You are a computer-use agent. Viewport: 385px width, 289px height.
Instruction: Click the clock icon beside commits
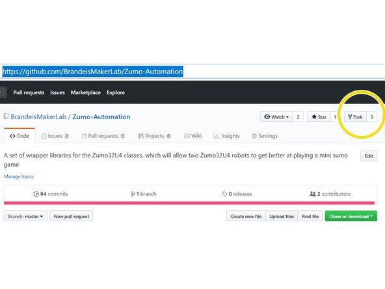point(36,194)
